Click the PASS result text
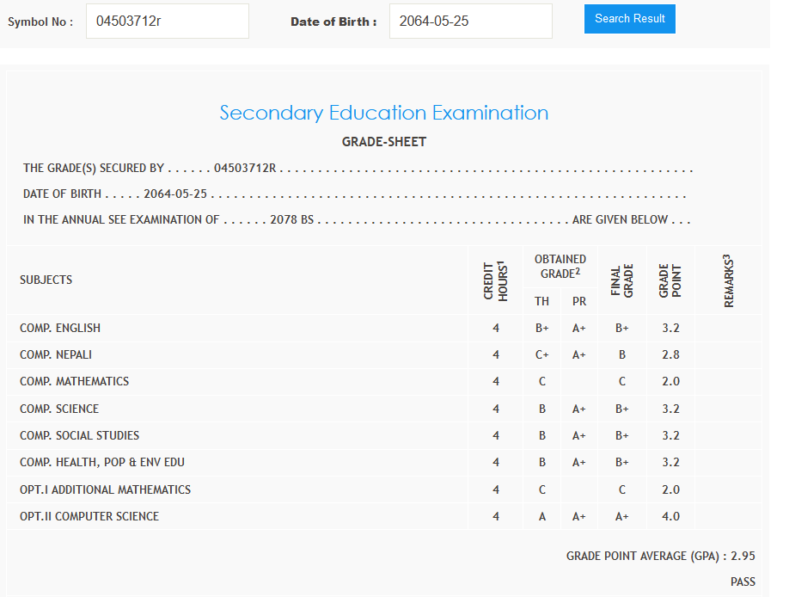Viewport: 789px width, 597px height. point(743,582)
